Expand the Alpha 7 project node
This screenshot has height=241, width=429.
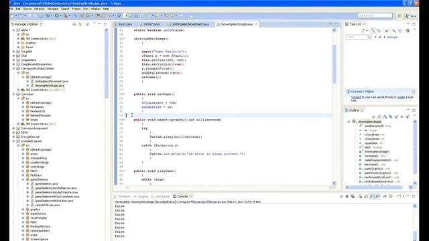(13, 30)
